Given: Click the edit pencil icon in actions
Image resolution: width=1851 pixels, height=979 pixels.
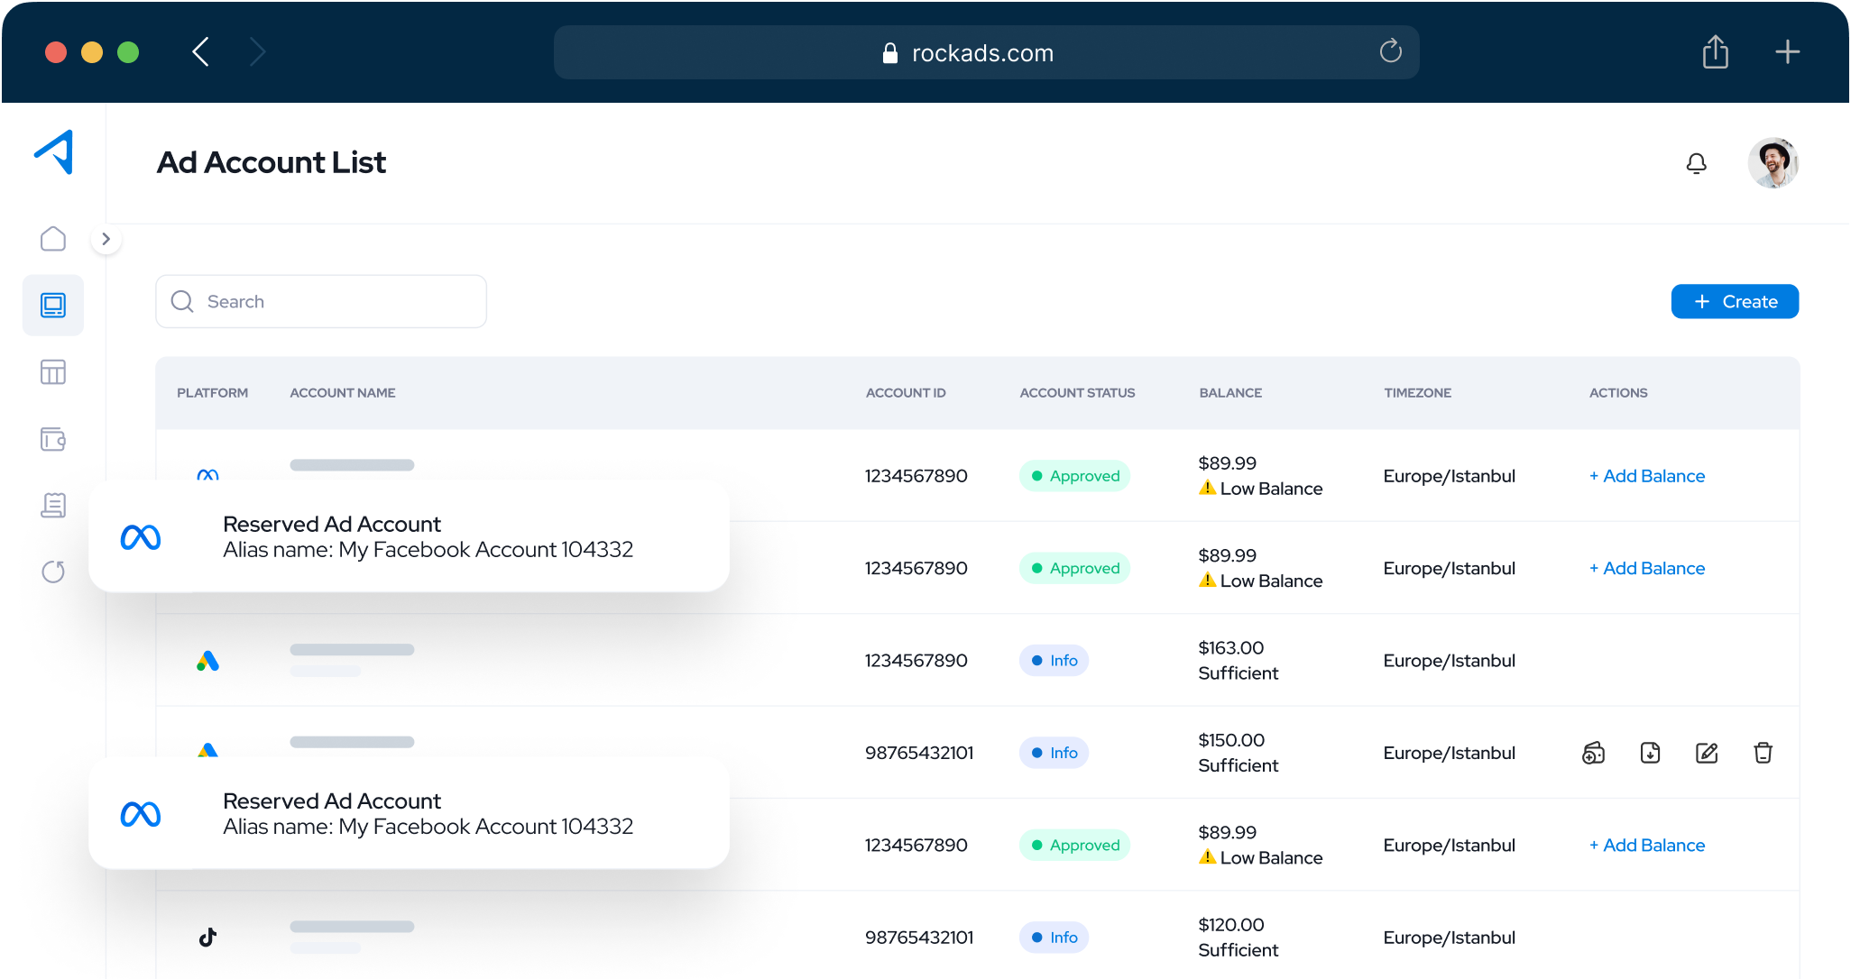Looking at the screenshot, I should pos(1706,753).
